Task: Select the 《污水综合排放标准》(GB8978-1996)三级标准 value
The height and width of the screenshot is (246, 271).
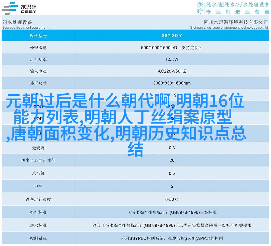Action: pos(172,212)
